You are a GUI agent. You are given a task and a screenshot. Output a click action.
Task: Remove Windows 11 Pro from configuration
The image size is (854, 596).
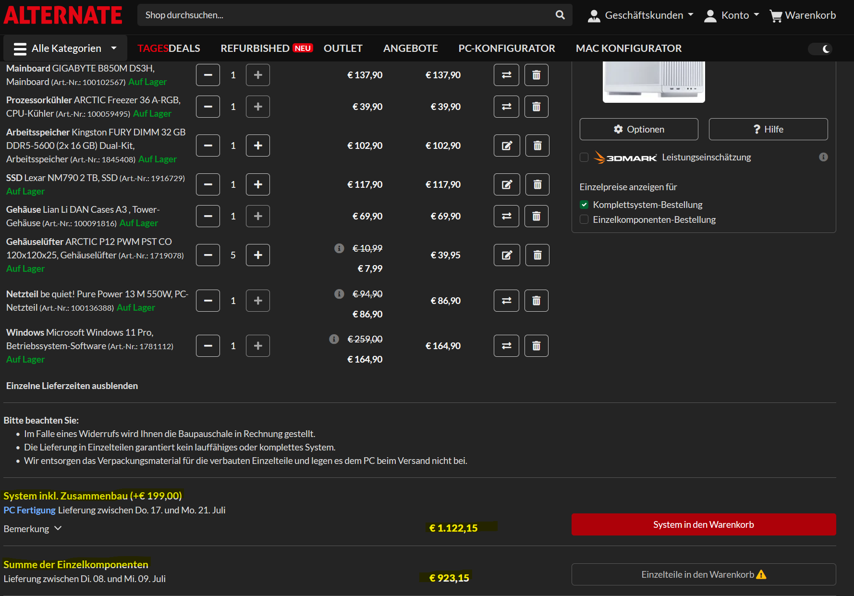pos(537,346)
